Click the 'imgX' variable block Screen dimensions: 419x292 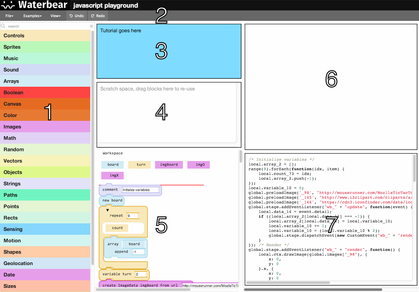113,175
